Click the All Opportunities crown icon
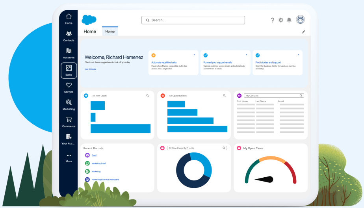Screen dimensions: 364x208 [x=163, y=95]
